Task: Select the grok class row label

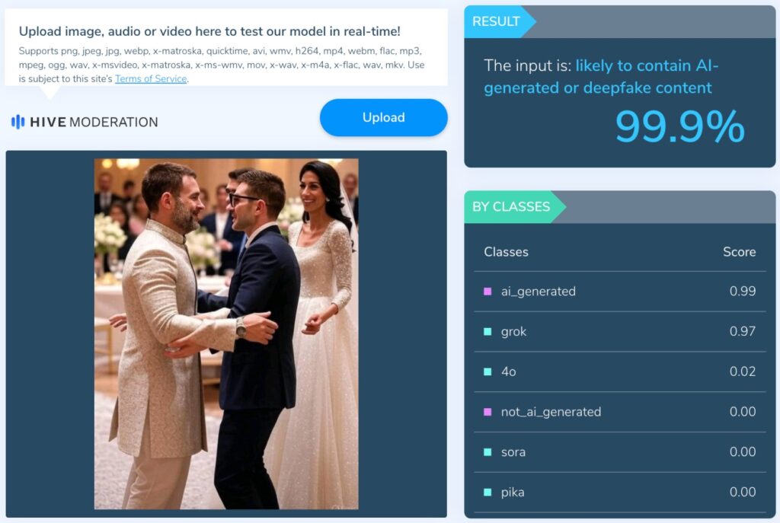Action: [x=513, y=332]
